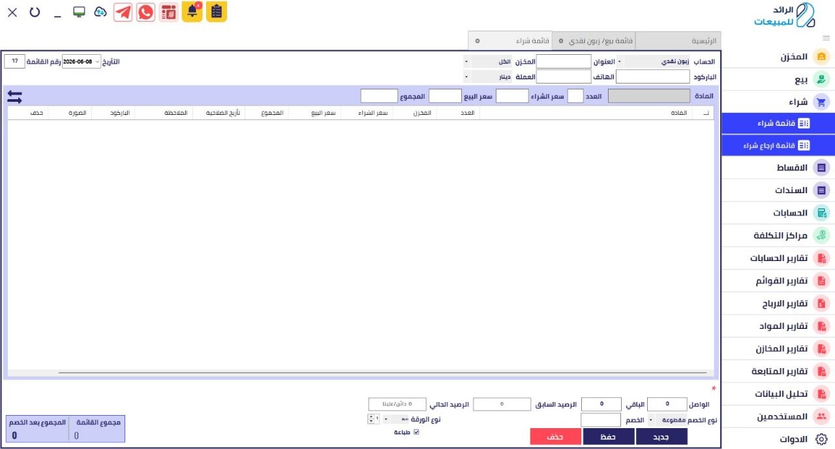Open the clipboard checklist icon
835x449 pixels.
click(217, 12)
